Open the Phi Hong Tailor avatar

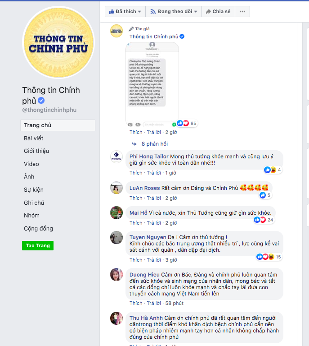pos(116,157)
